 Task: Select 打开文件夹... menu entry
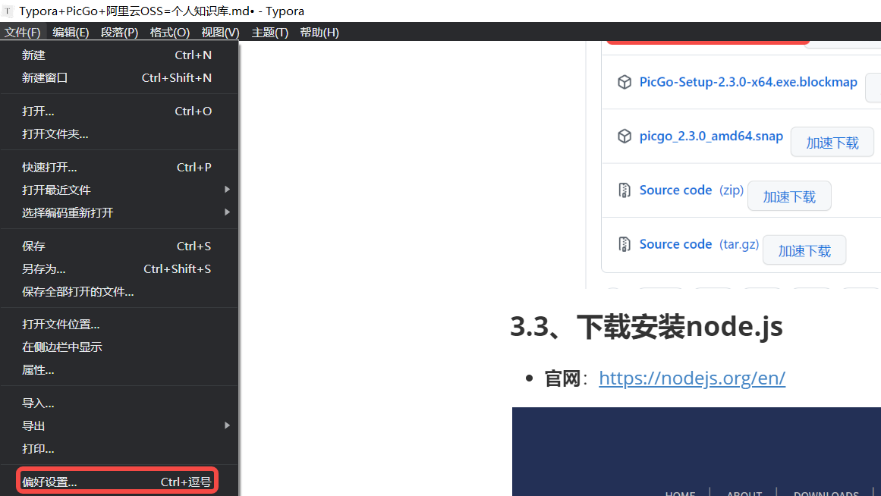pyautogui.click(x=119, y=134)
